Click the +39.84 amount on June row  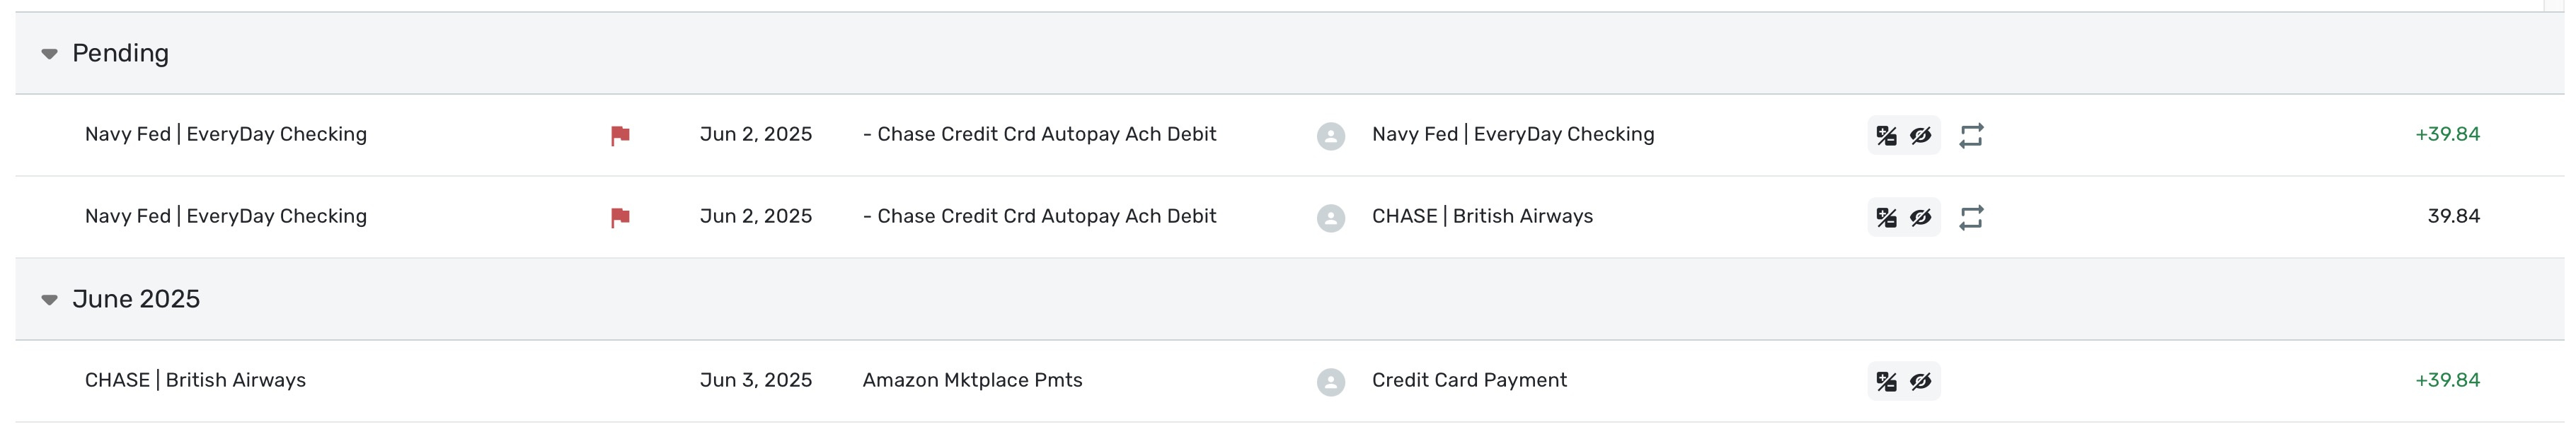[2447, 380]
